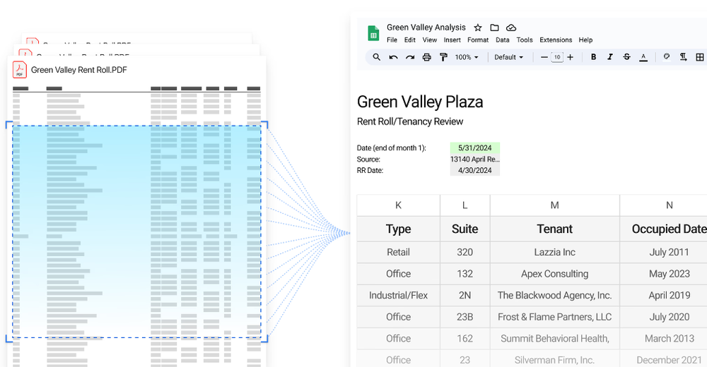707x367 pixels.
Task: Select the April 2019 occupied date cell
Action: [664, 296]
